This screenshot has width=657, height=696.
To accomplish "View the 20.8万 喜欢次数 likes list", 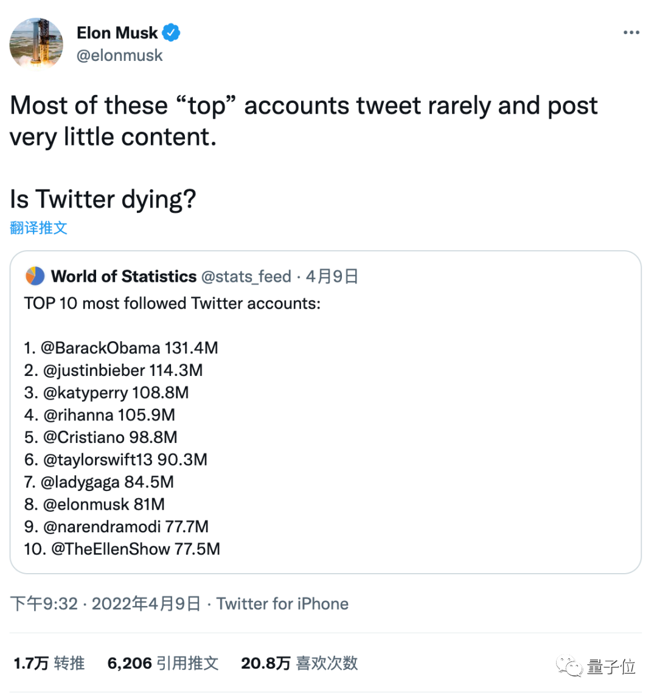I will [x=299, y=663].
